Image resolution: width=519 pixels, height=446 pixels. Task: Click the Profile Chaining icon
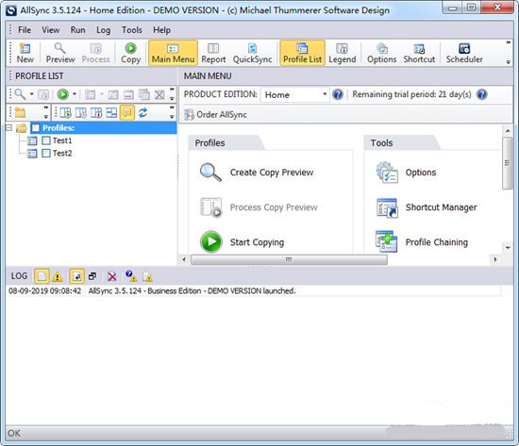coord(386,242)
